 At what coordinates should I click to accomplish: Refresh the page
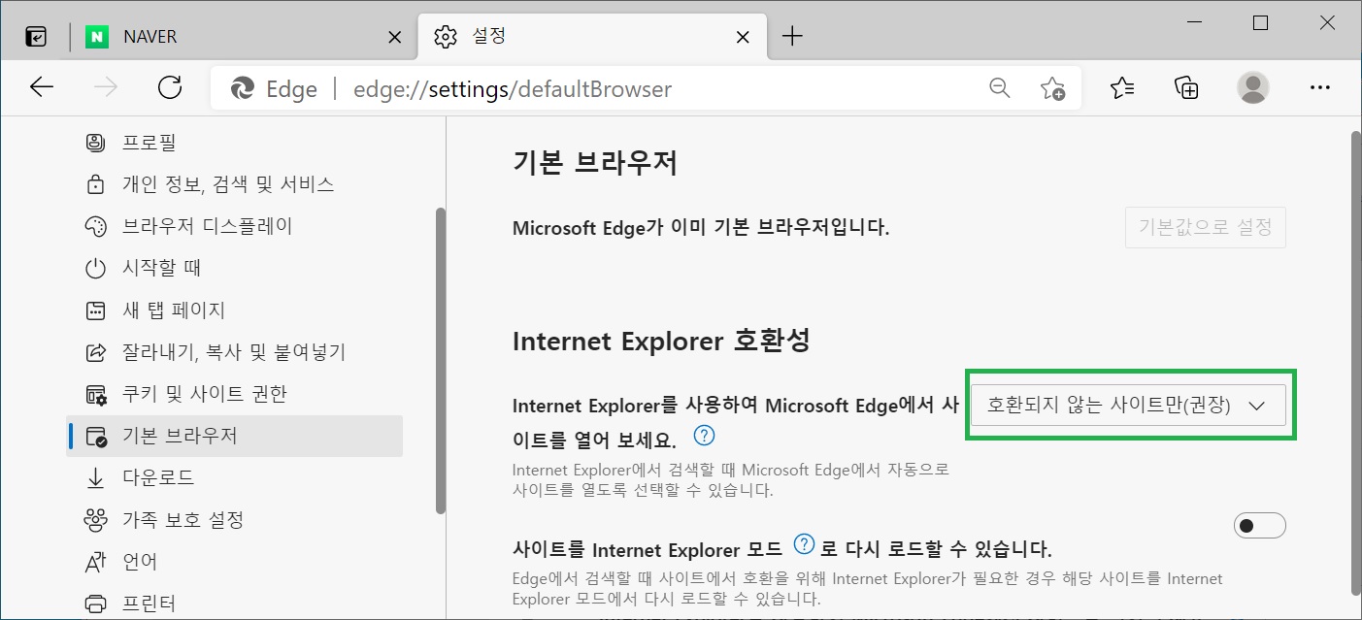coord(170,88)
